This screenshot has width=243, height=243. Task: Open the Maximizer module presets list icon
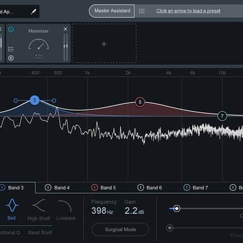coord(11,49)
